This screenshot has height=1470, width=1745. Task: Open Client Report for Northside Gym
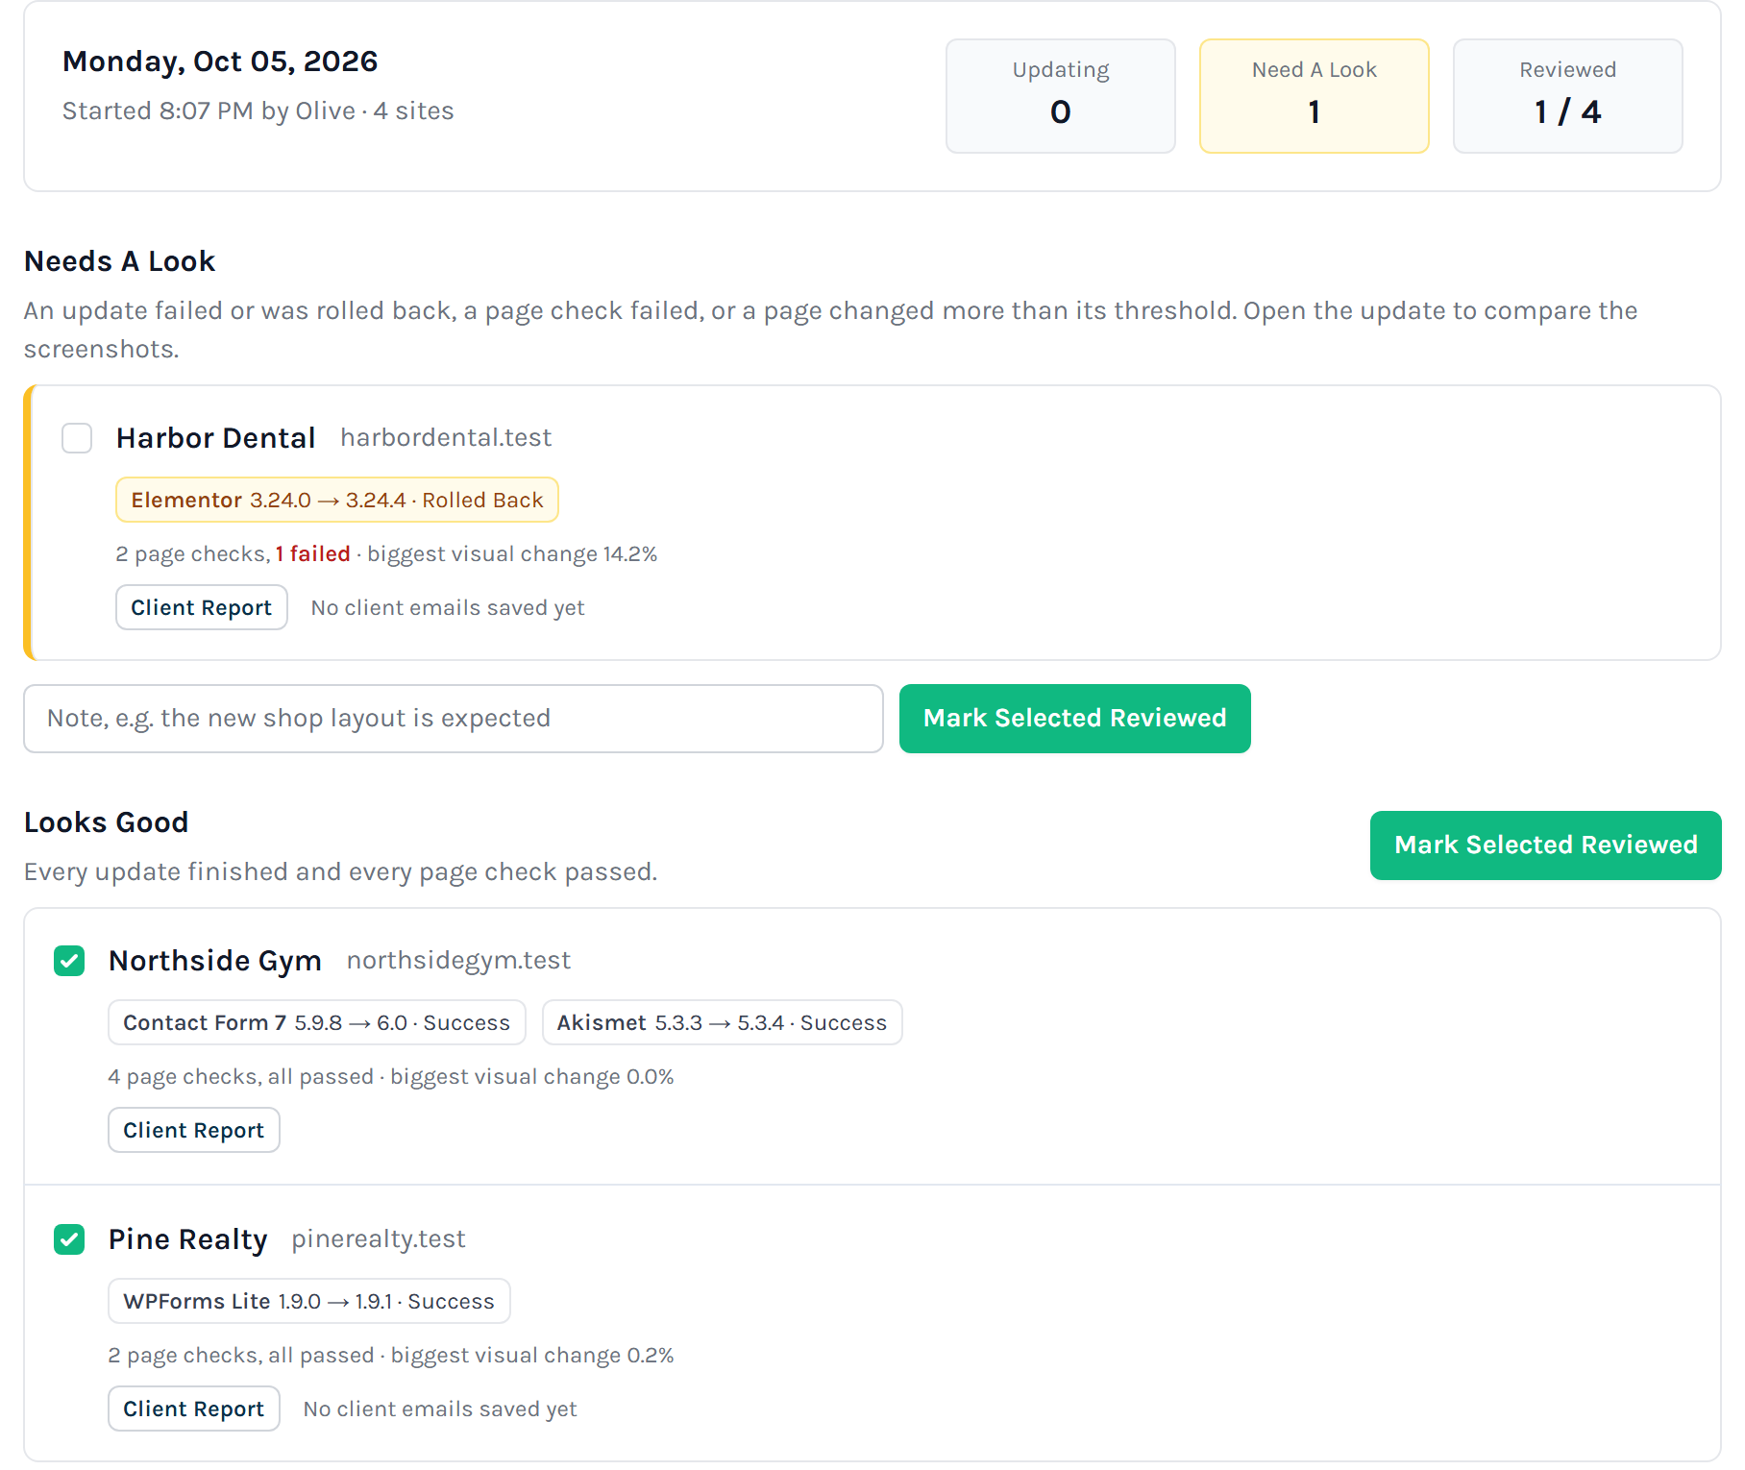point(194,1130)
